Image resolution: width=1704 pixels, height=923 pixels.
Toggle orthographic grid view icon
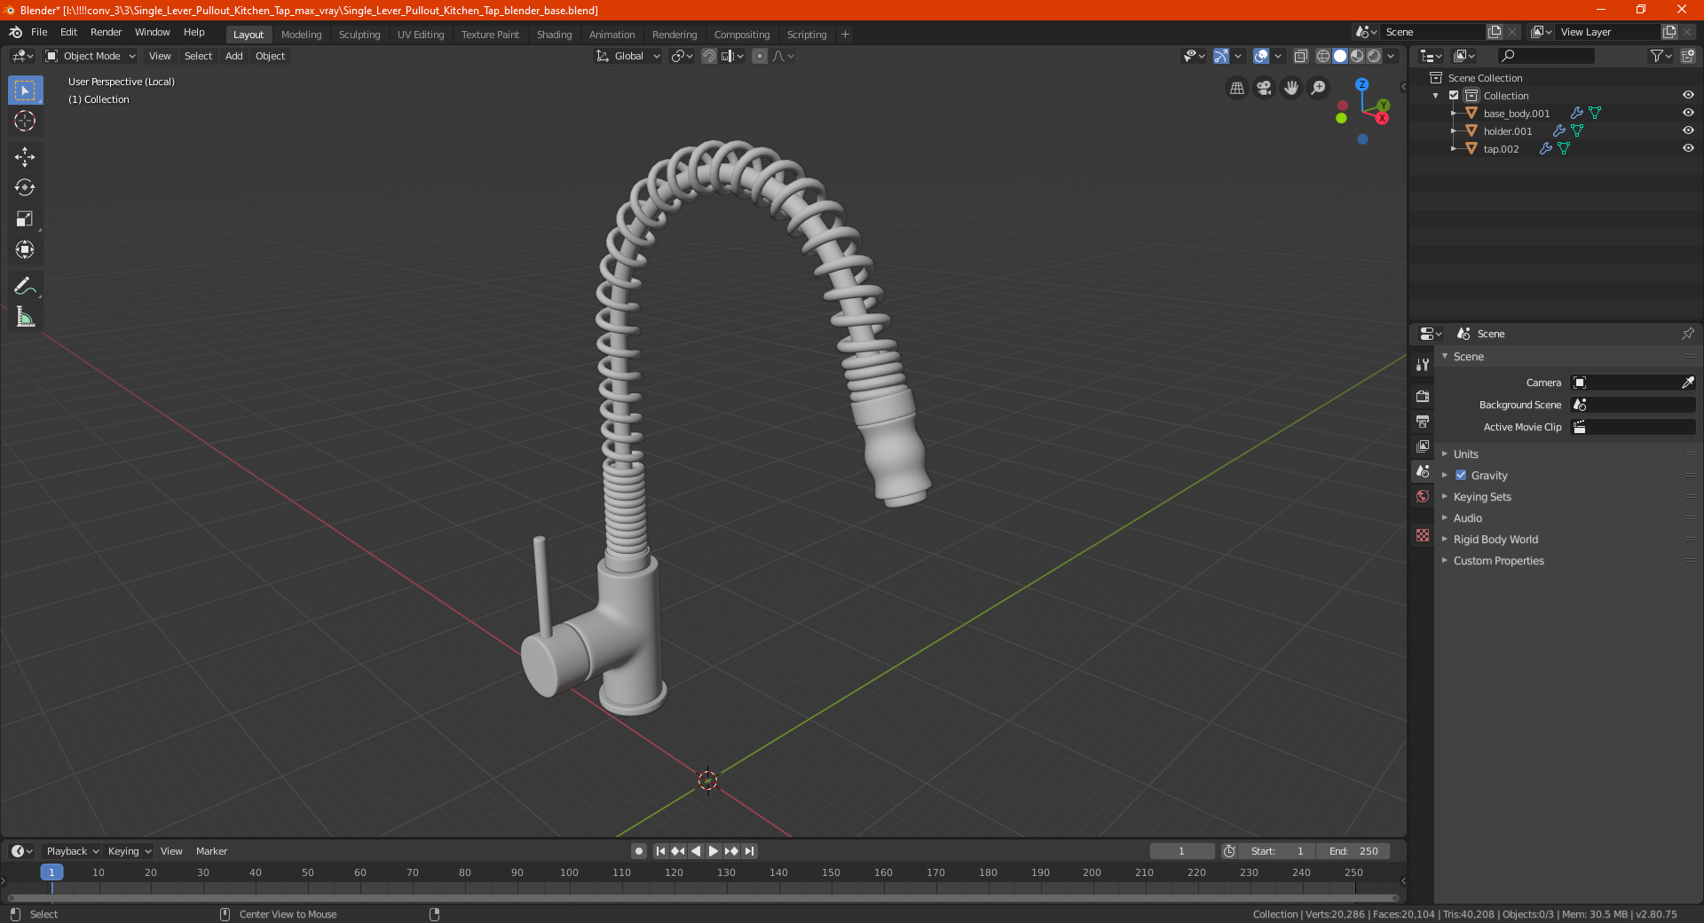1236,88
